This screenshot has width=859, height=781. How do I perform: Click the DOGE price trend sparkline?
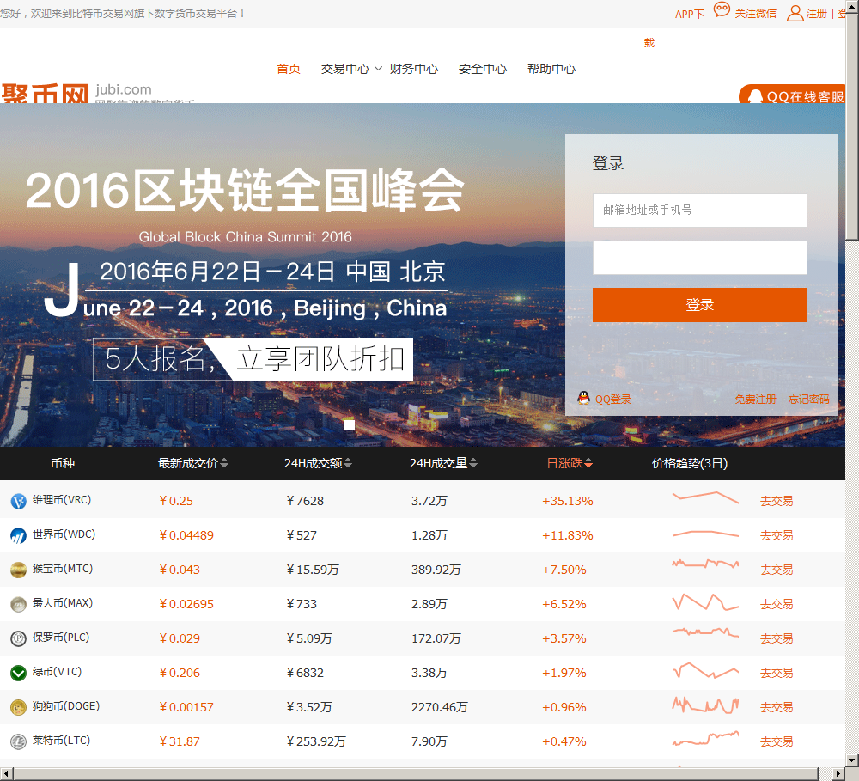point(705,705)
